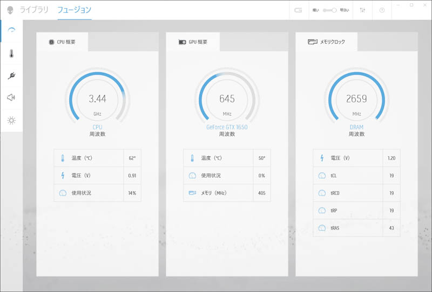Click the CPU usage gauge icon
The width and height of the screenshot is (432, 292).
coord(63,193)
